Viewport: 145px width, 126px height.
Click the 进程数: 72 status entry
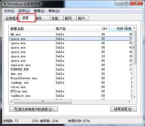[x=10, y=121]
